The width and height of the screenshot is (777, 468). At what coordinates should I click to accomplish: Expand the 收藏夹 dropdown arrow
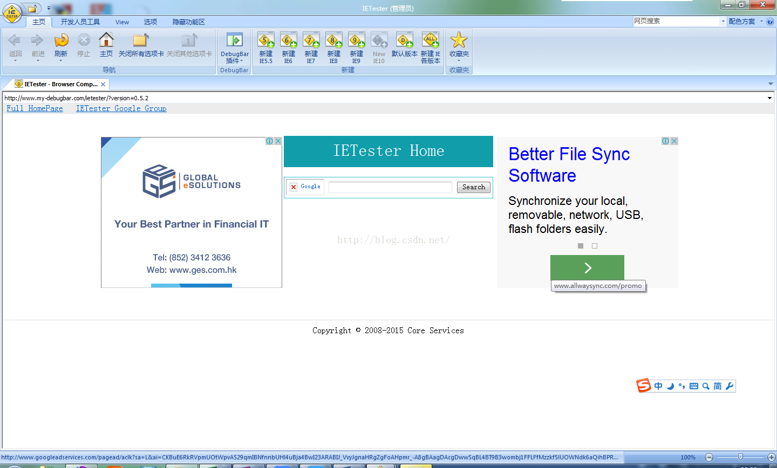coord(459,61)
